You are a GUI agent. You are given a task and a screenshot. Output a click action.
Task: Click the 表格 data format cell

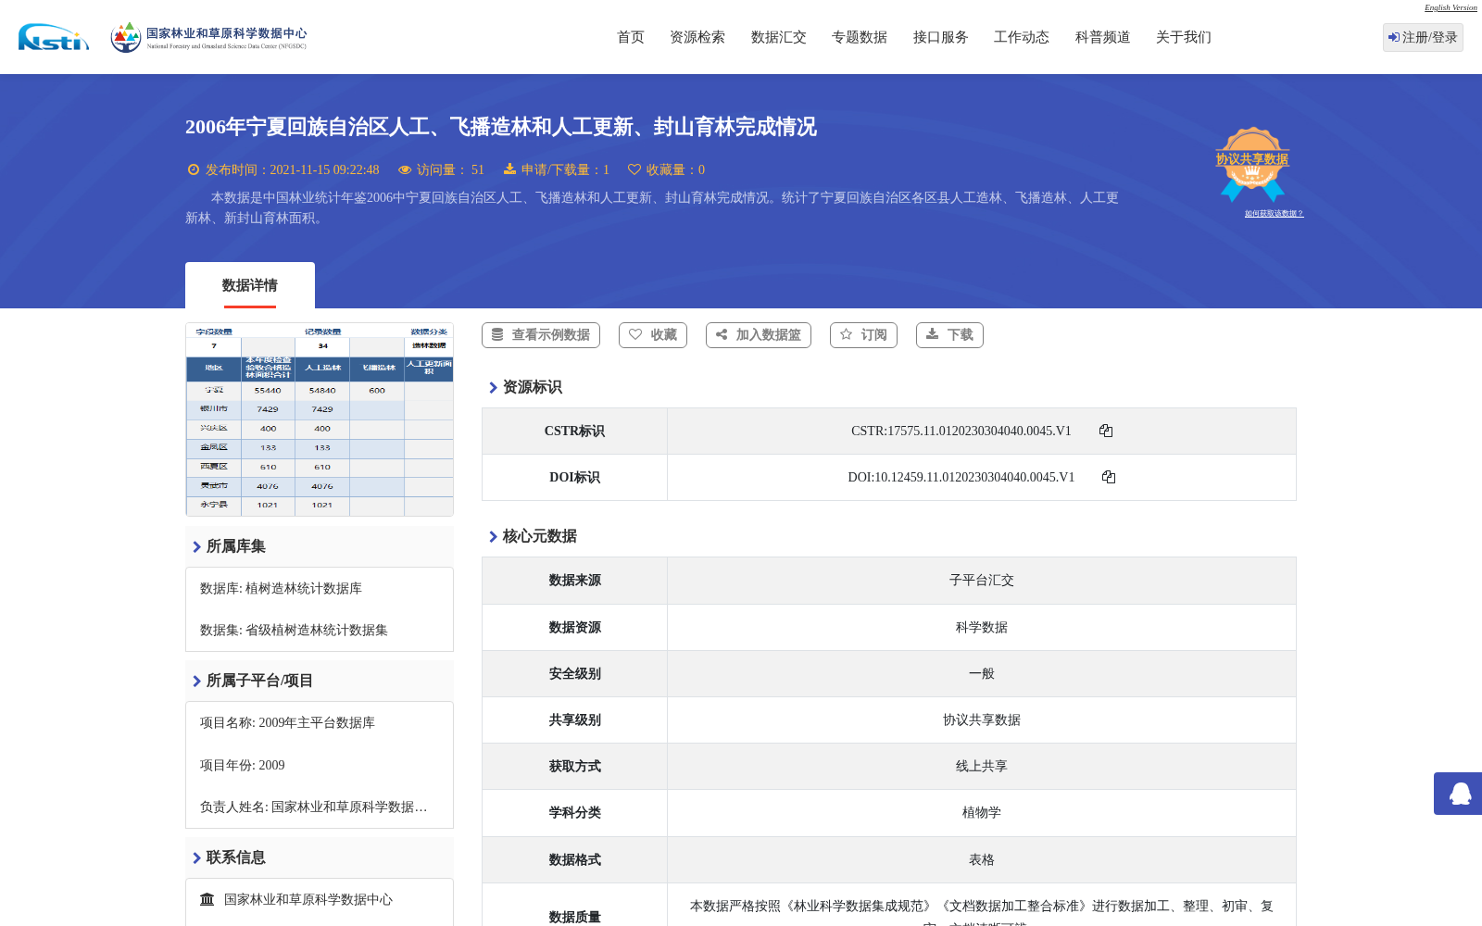click(x=982, y=859)
